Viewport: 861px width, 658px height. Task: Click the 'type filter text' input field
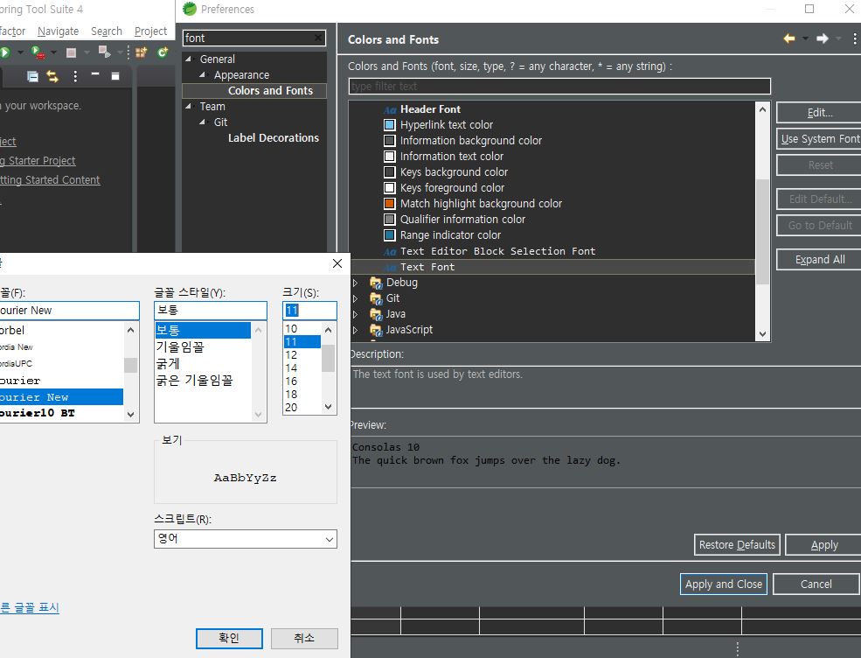pyautogui.click(x=559, y=87)
